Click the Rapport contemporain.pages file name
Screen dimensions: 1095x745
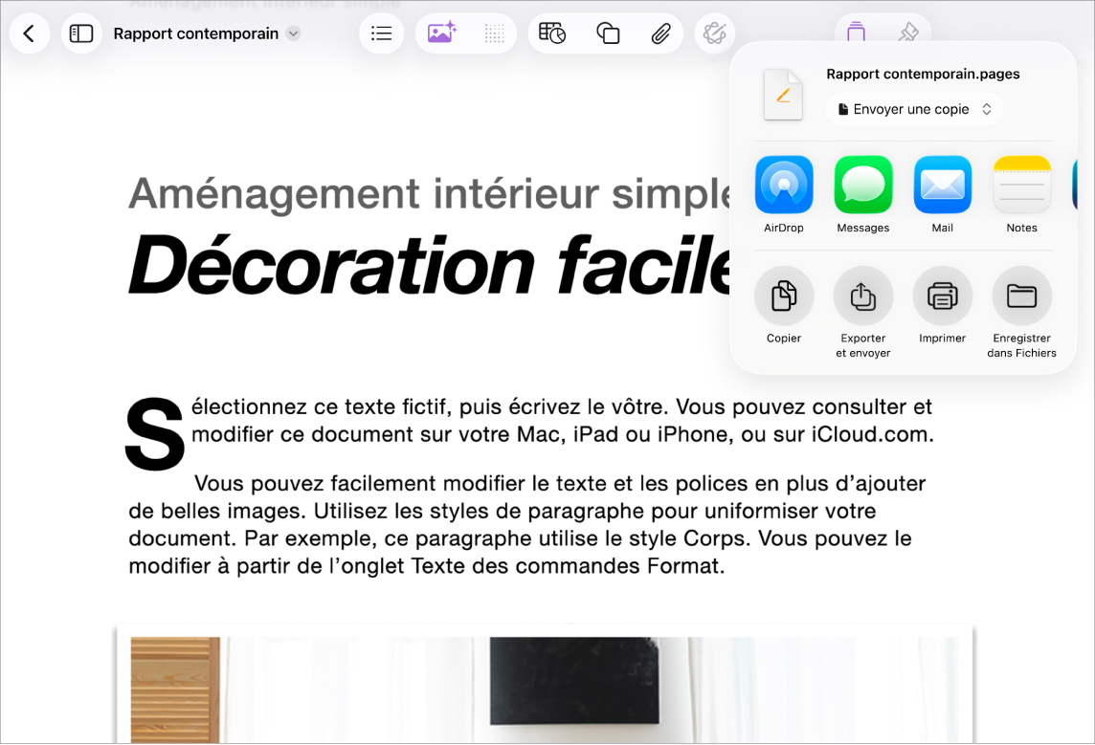tap(923, 74)
